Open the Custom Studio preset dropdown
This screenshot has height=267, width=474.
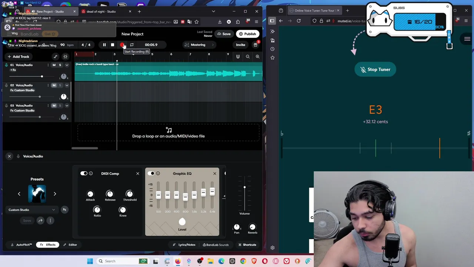[32, 210]
